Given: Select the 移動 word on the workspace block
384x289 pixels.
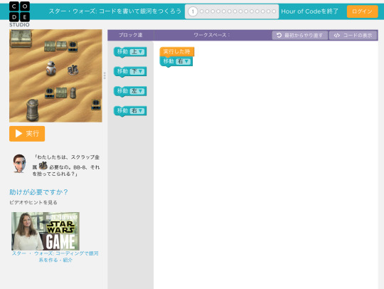Looking at the screenshot, I should pyautogui.click(x=169, y=61).
